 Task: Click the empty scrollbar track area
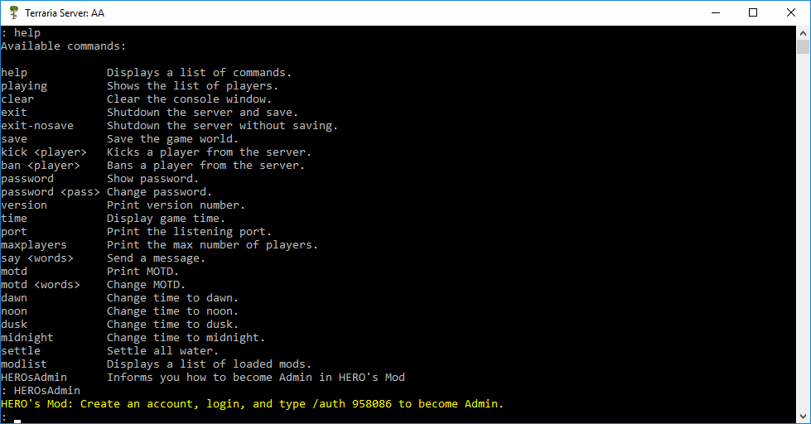point(803,233)
